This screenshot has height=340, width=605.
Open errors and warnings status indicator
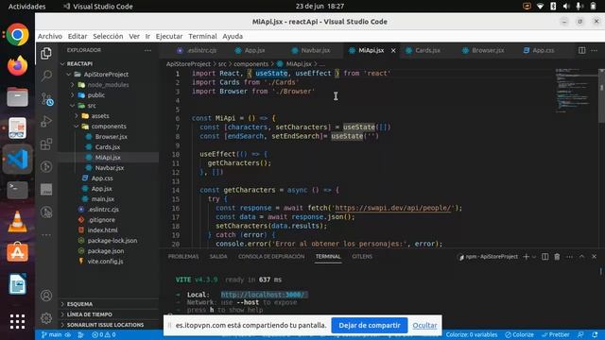(103, 334)
